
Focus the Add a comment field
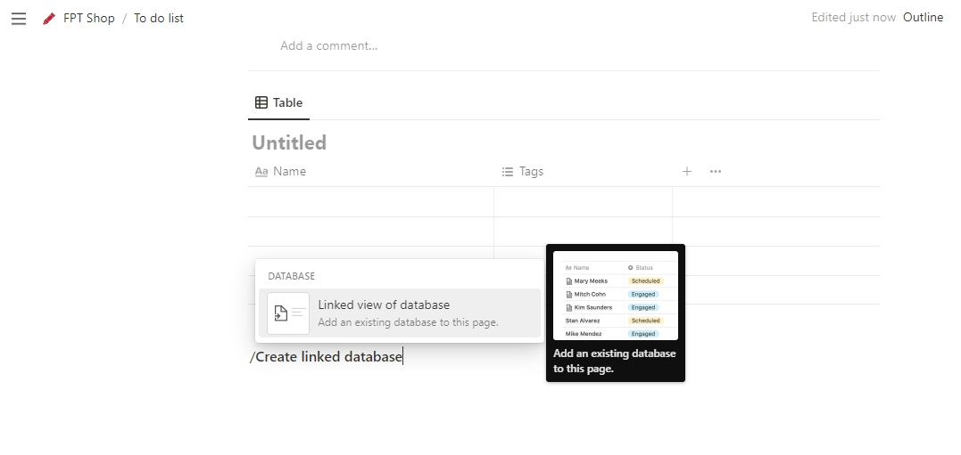(329, 45)
